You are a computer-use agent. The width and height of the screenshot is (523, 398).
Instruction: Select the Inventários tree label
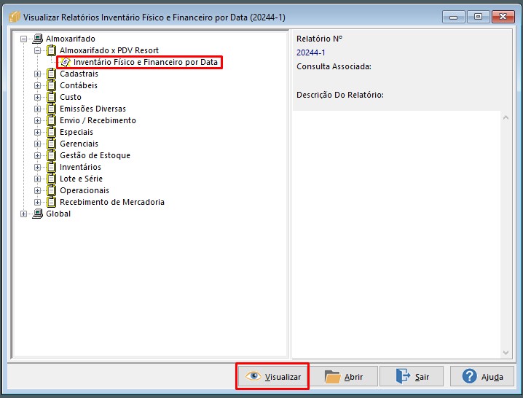80,167
